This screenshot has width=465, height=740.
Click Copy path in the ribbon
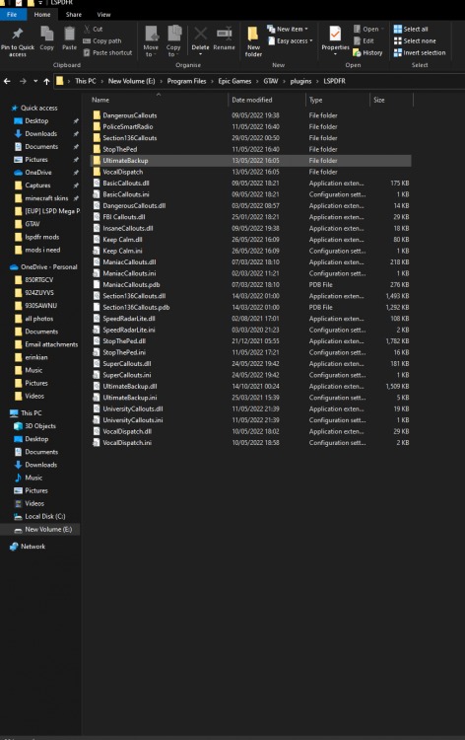point(102,41)
